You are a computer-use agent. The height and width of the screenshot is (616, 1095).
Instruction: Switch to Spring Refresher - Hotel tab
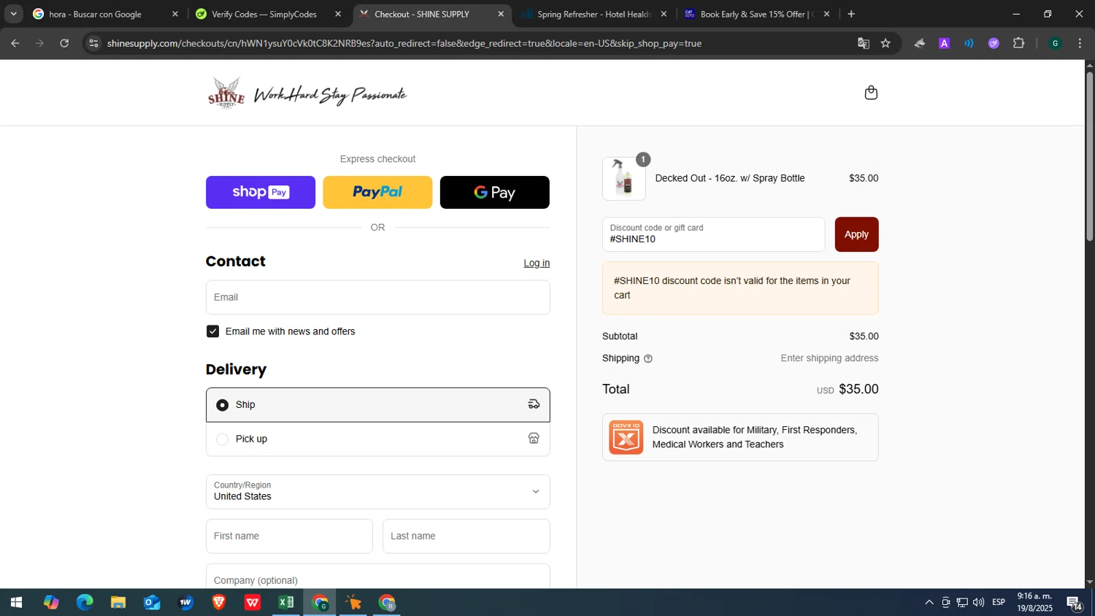coord(593,14)
